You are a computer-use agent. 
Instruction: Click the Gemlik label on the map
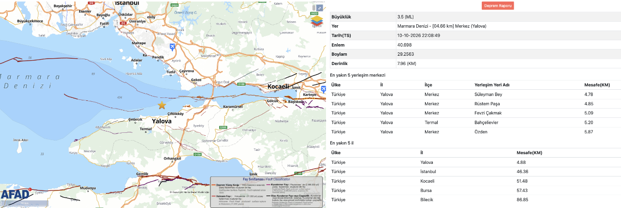(142, 174)
